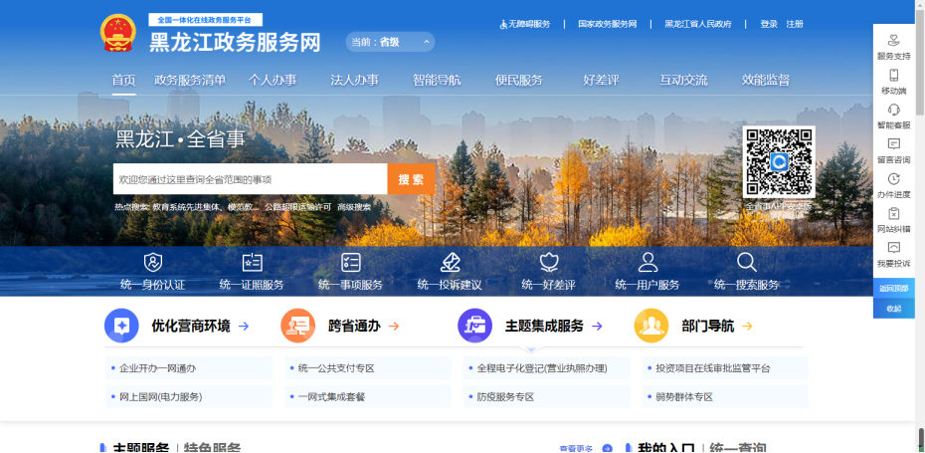The image size is (925, 453).
Task: Open 全程电子化登记(营业执照办理) link
Action: pos(542,368)
